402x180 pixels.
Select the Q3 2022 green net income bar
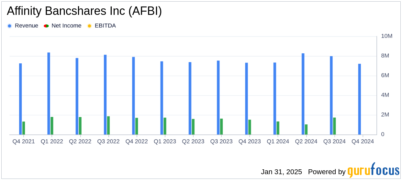coord(108,125)
